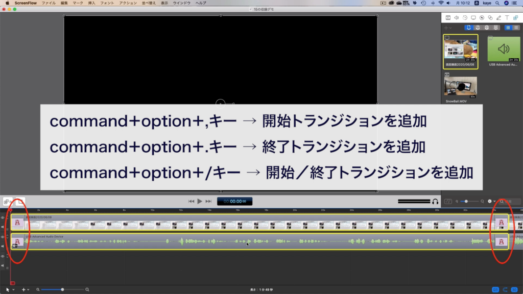523x294 pixels.
Task: Click the fast-forward button
Action: pos(208,202)
